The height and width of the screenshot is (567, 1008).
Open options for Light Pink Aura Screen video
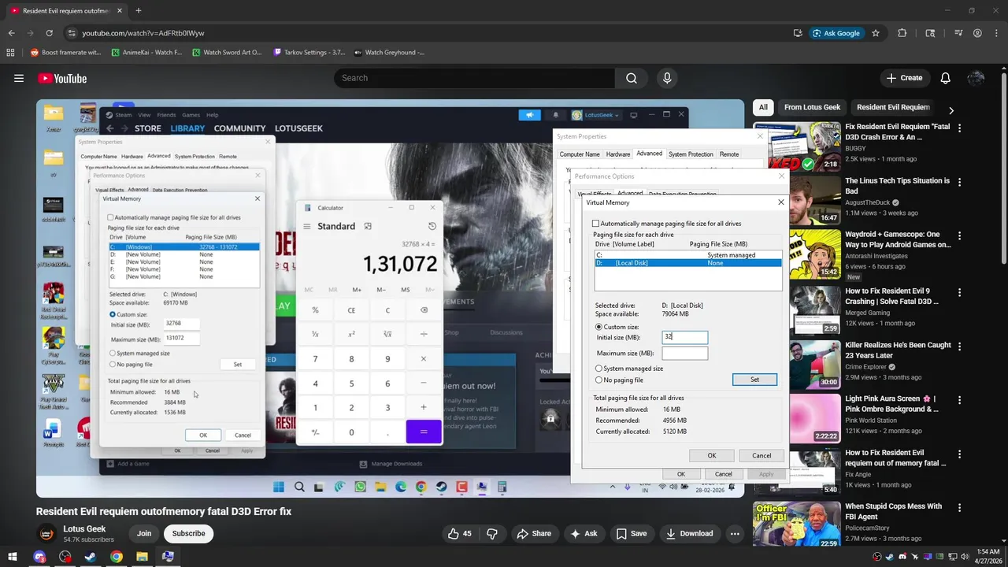click(959, 400)
